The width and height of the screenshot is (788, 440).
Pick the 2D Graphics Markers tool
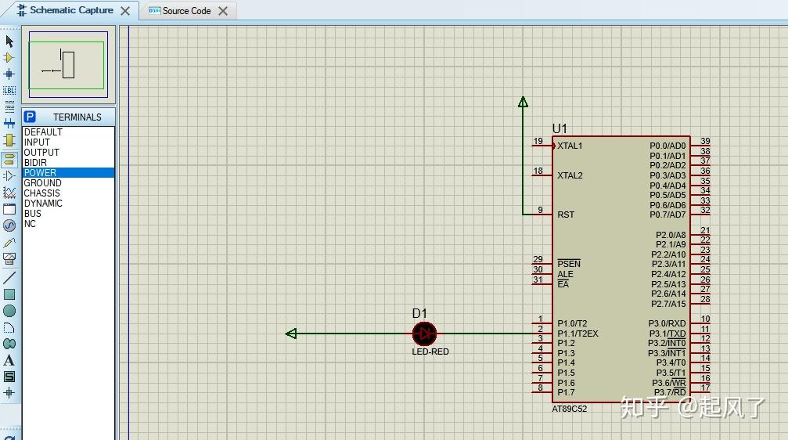[9, 393]
